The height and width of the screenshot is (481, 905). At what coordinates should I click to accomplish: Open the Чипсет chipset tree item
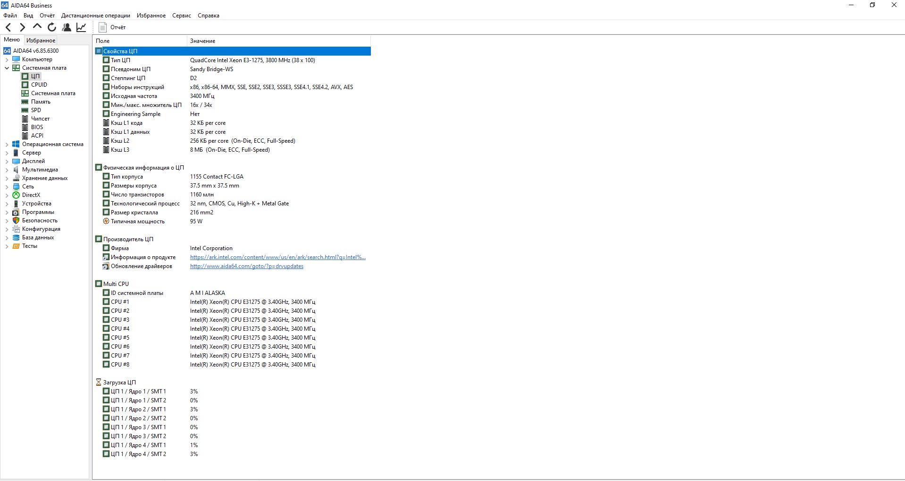pyautogui.click(x=40, y=119)
